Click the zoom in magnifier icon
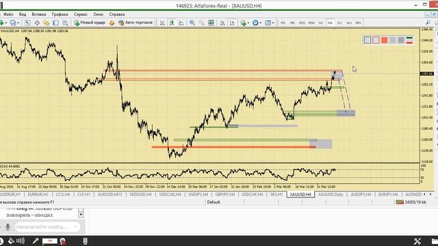438x246 pixels. (x=192, y=23)
